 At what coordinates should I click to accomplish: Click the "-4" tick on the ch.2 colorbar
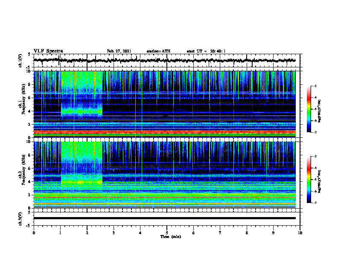(x=315, y=168)
